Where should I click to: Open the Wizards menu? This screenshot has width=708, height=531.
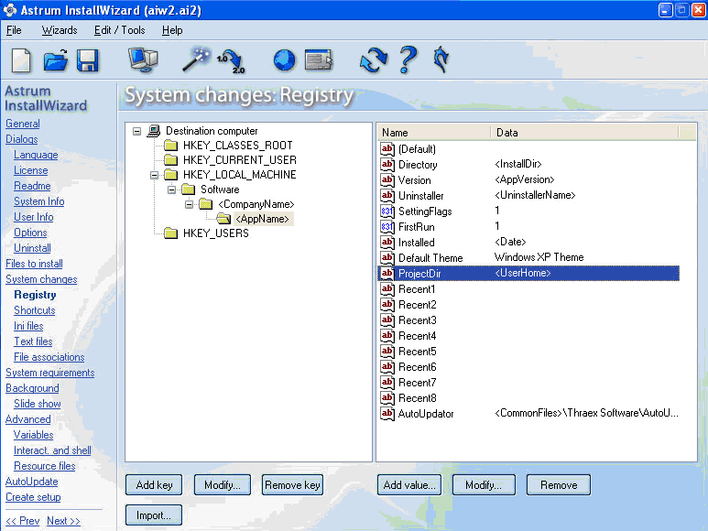tap(60, 30)
